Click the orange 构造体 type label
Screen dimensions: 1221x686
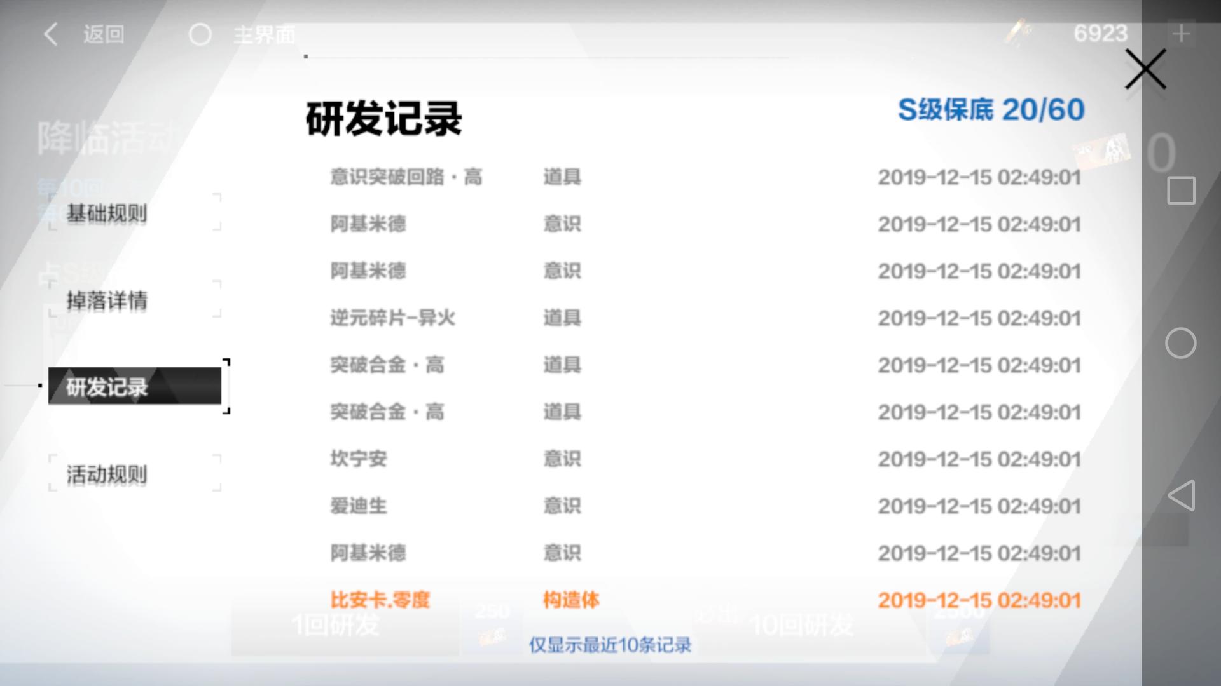(571, 600)
